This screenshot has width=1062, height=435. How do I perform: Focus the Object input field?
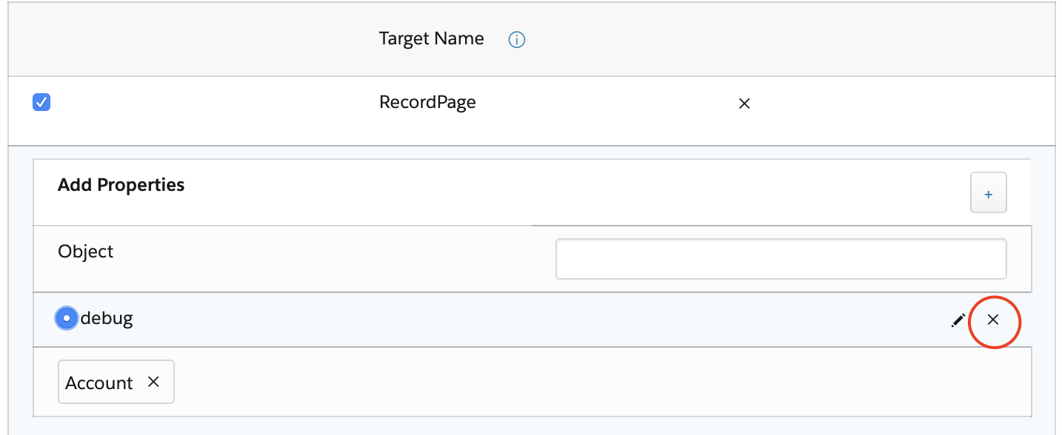point(781,259)
